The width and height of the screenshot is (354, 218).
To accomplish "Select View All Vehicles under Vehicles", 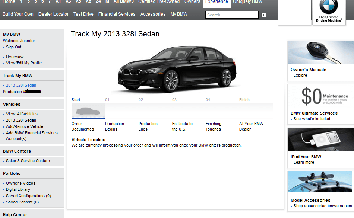I will (x=22, y=114).
